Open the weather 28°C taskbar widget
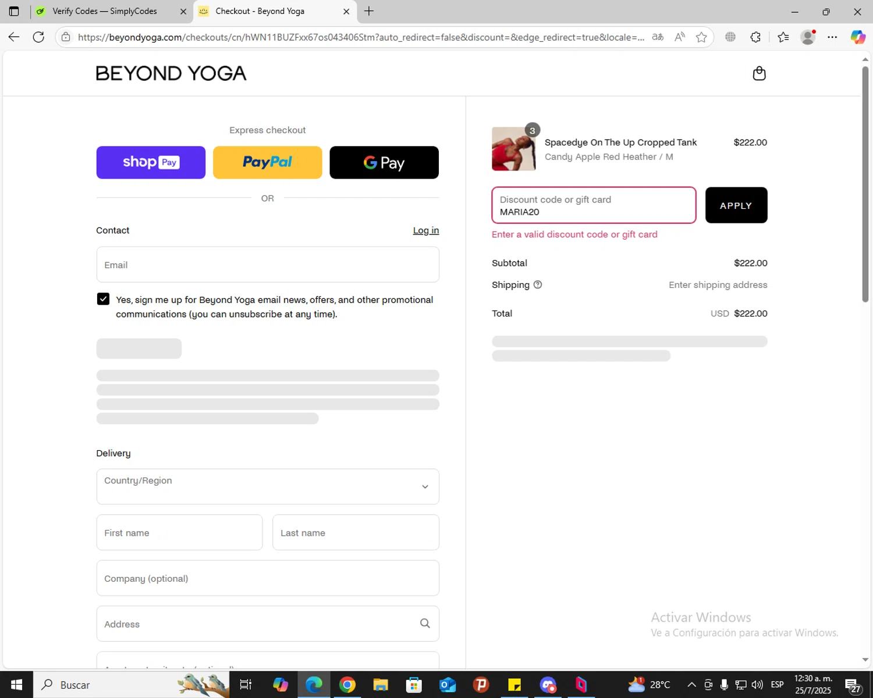This screenshot has width=873, height=698. 649,685
